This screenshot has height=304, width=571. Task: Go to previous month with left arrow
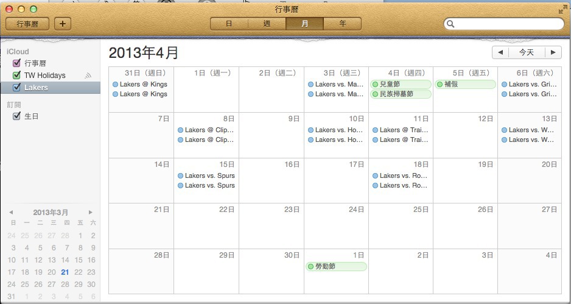pyautogui.click(x=500, y=52)
